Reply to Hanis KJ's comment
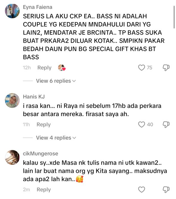The image size is (176, 199). 44,124
